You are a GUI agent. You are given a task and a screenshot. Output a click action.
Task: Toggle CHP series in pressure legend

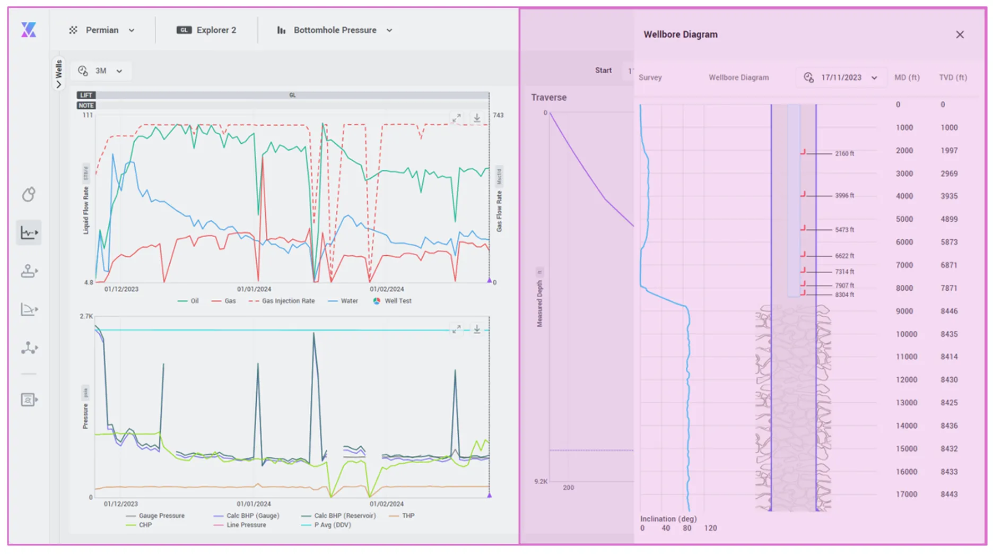coord(139,525)
